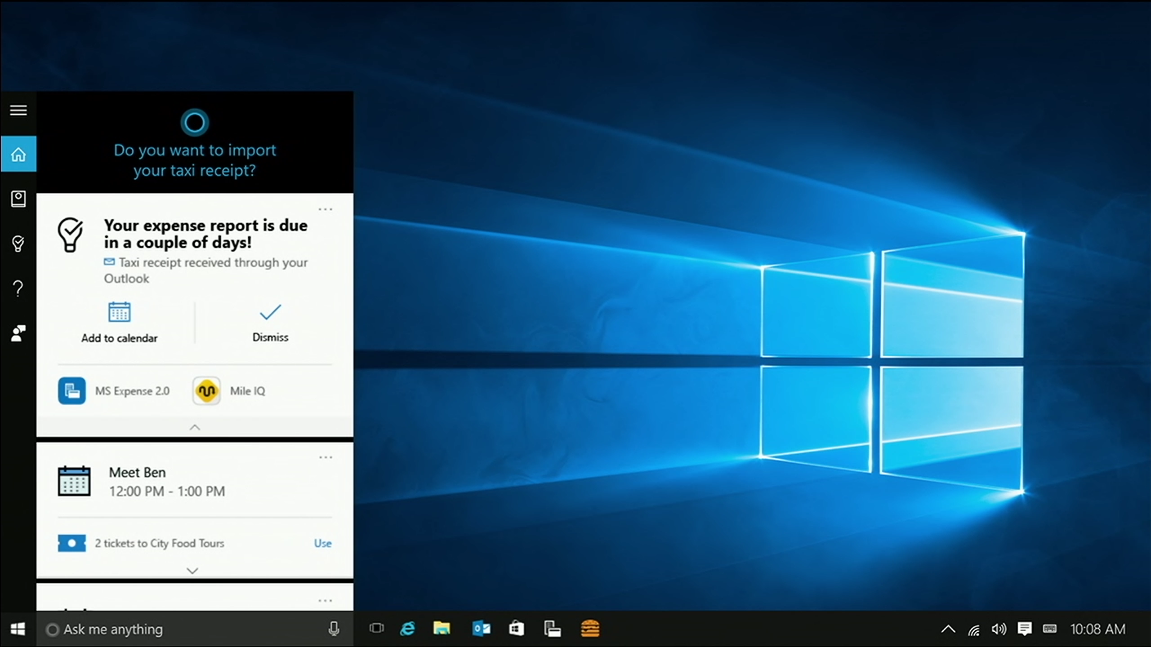Activate the Cortana microphone

point(334,629)
